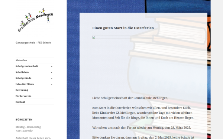Open the Aktuelles menu item
This screenshot has height=139, width=223.
21,60
